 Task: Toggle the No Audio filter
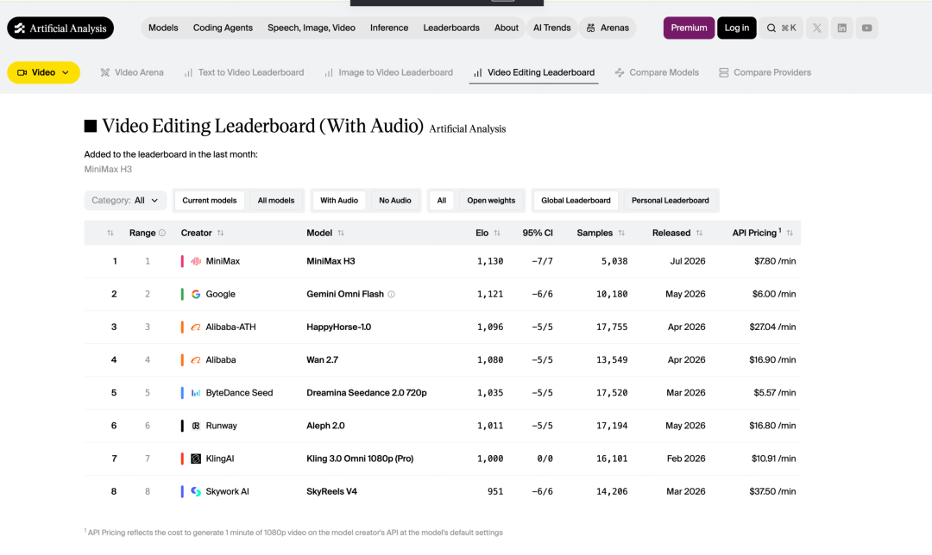click(395, 201)
